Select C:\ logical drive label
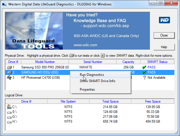The image size is (180, 136). (x=14, y=107)
